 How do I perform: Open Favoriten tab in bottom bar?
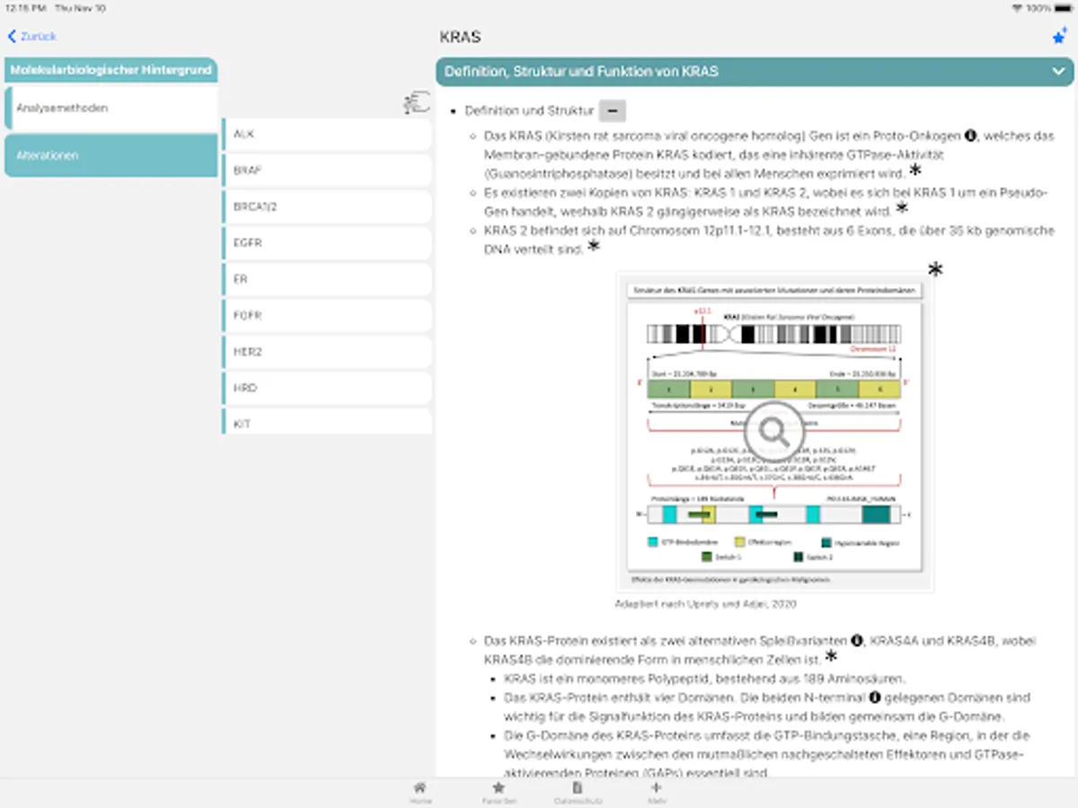pos(499,792)
